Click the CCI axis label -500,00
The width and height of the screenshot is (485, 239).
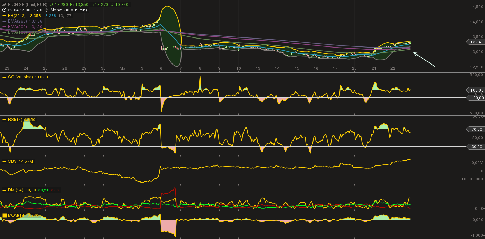(x=476, y=113)
